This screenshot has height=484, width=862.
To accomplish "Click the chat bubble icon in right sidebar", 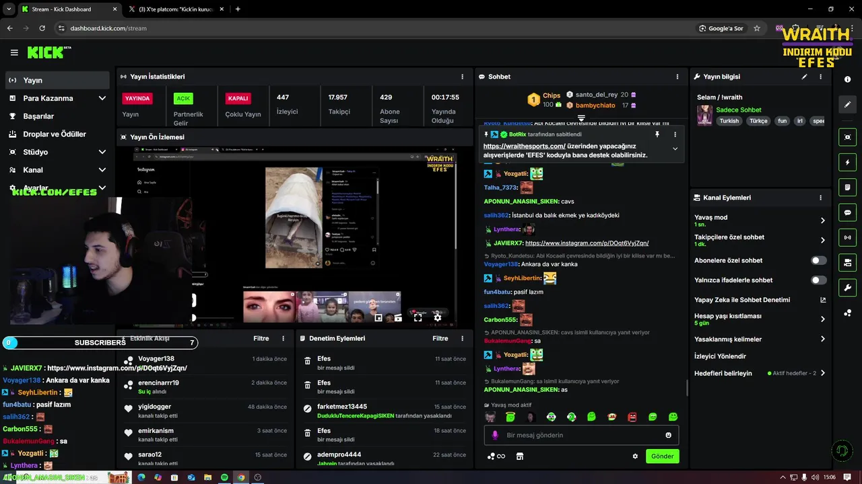I will (847, 212).
